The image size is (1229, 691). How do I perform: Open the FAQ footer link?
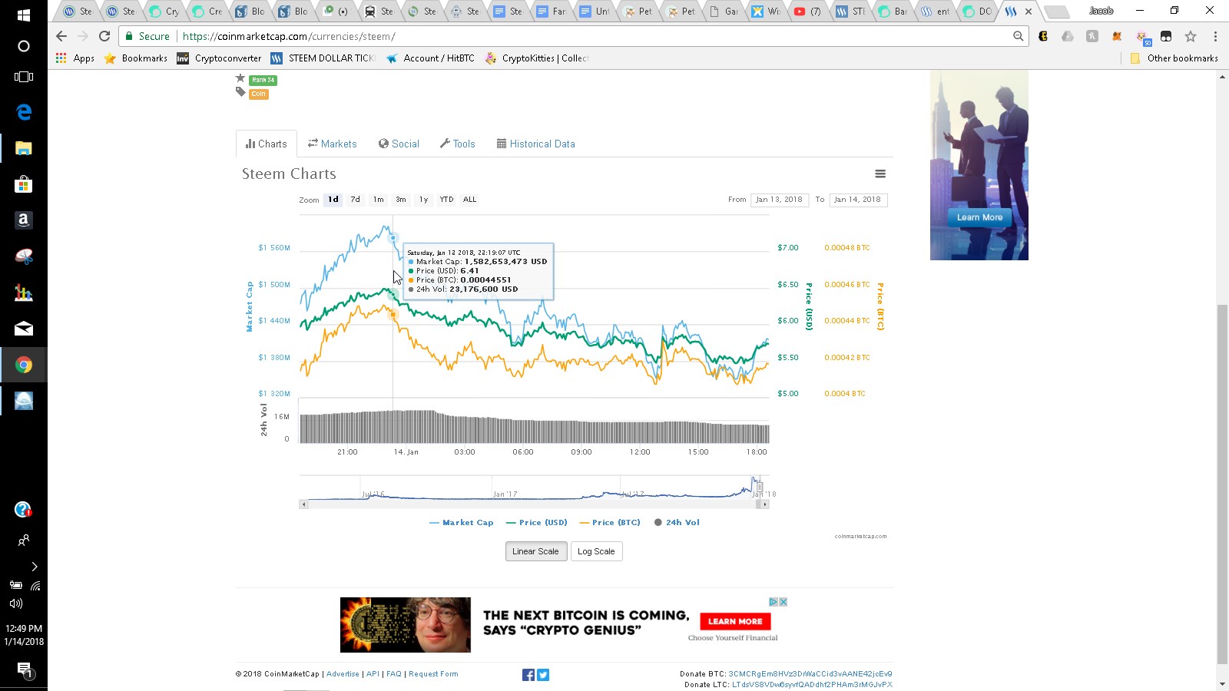394,674
